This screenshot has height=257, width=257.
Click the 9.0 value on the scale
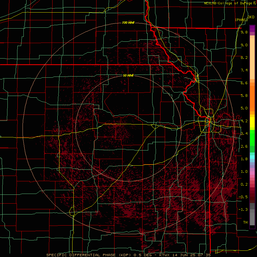(244, 45)
